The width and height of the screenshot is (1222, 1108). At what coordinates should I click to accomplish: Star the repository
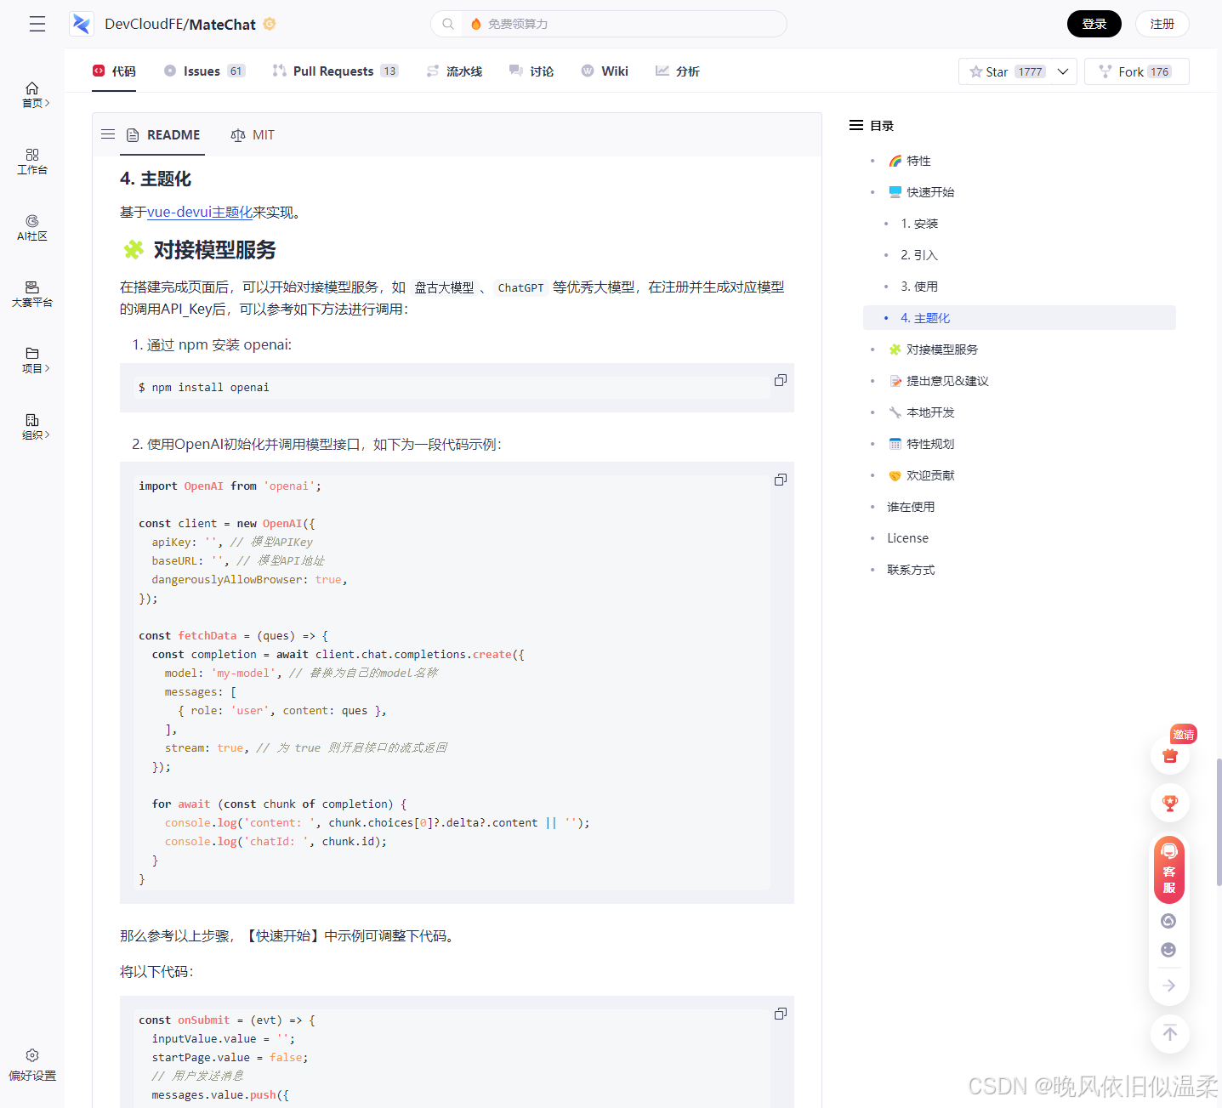tap(1006, 71)
